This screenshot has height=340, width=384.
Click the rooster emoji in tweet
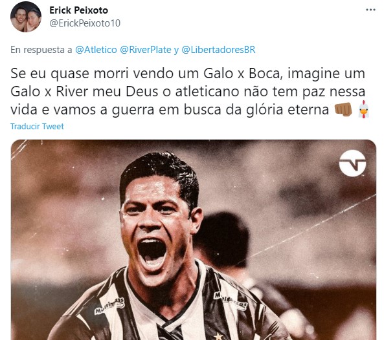[364, 109]
